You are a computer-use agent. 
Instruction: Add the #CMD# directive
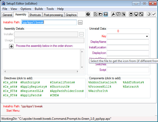pos(55,95)
